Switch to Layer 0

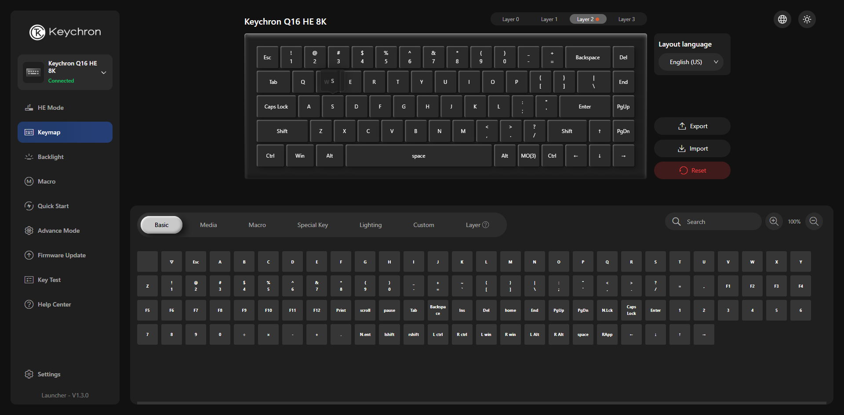pos(510,19)
